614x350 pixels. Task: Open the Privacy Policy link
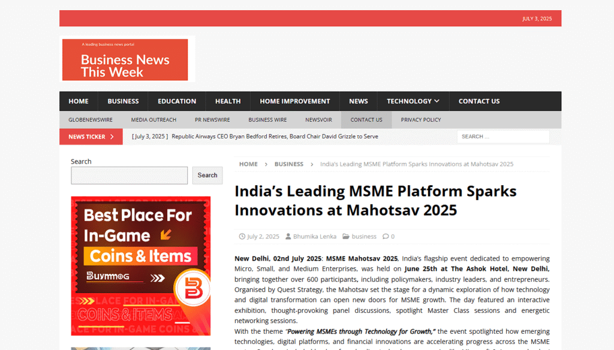pos(421,120)
